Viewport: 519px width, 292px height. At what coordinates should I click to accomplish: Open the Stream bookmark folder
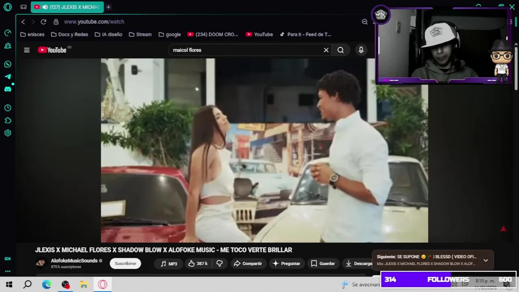tap(140, 34)
